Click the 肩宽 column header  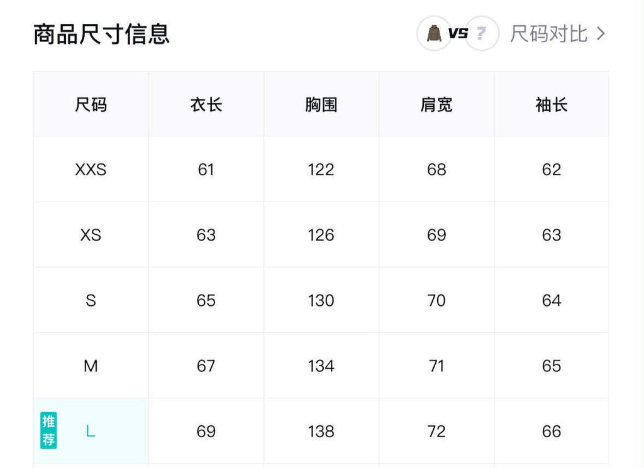[436, 104]
